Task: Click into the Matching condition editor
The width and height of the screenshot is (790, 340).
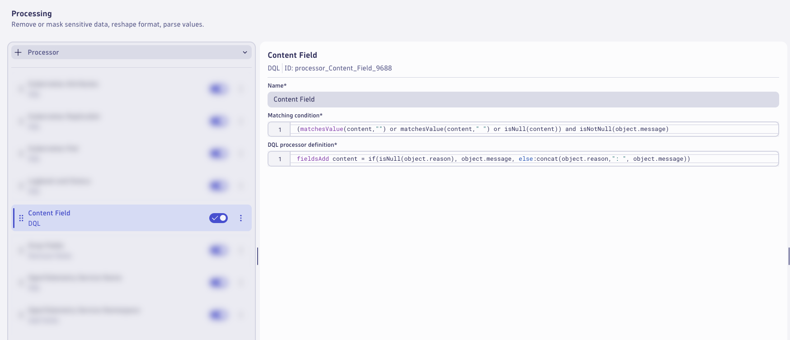Action: click(x=534, y=129)
